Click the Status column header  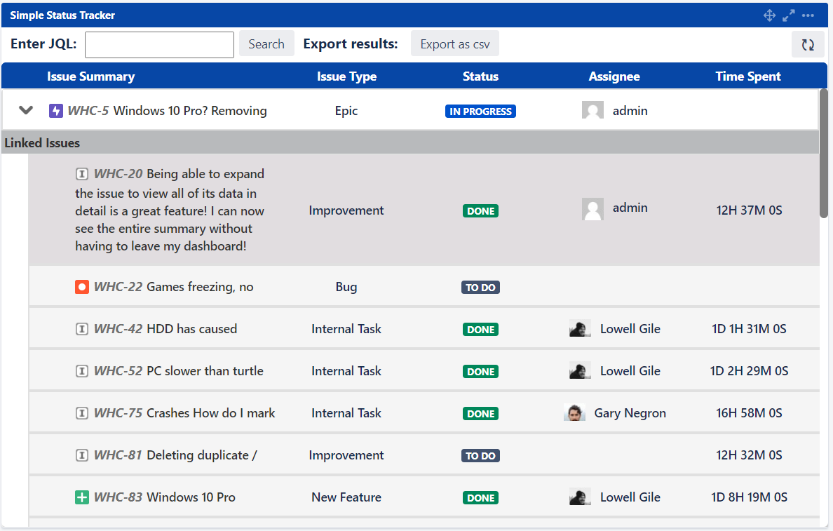(480, 76)
